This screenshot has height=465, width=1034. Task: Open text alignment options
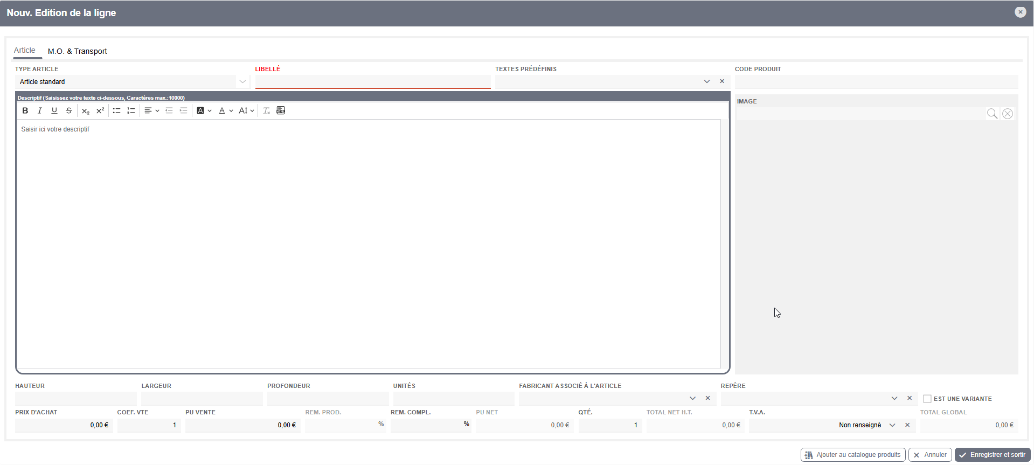tap(151, 110)
